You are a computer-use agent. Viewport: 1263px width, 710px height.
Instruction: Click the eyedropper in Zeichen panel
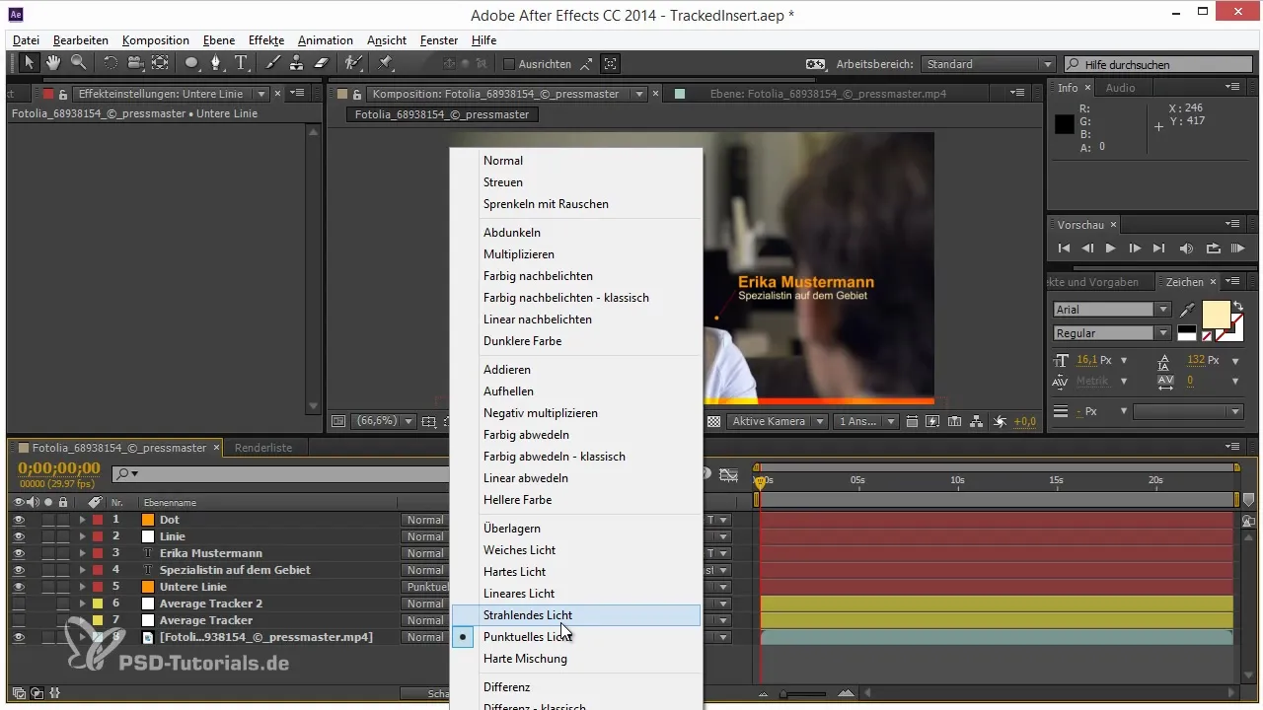pyautogui.click(x=1187, y=311)
